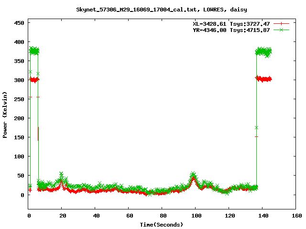This screenshot has width=306, height=229.
Task: Click y-axis tick label 250
Action: (x=19, y=99)
